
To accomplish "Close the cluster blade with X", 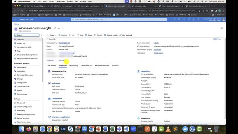I will coord(222,28).
